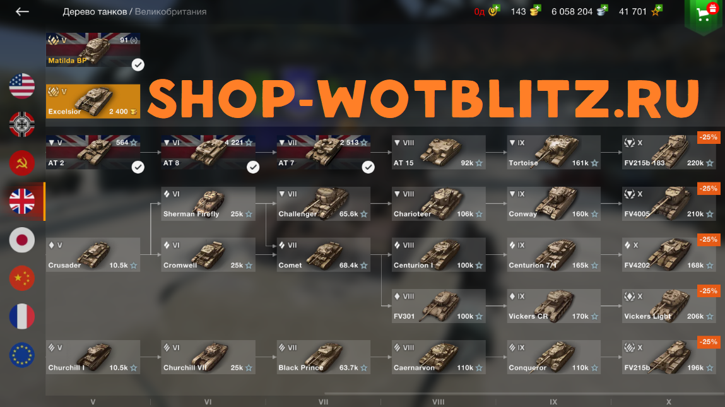Open the shop cart icon
This screenshot has height=407, width=725.
click(704, 14)
